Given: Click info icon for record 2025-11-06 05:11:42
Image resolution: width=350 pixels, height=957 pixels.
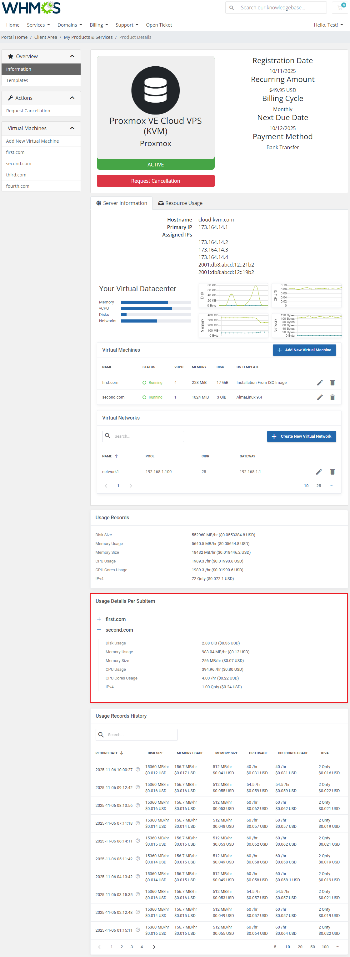Looking at the screenshot, I should pos(138,858).
